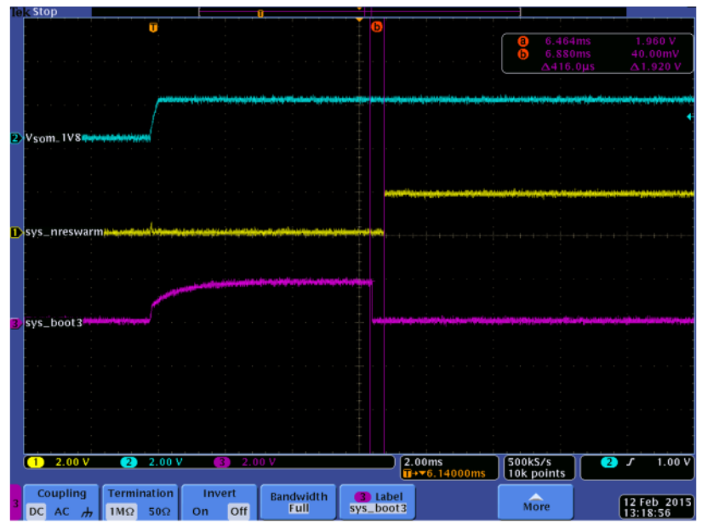
Task: Click T marker in record overview bar
Action: point(260,14)
